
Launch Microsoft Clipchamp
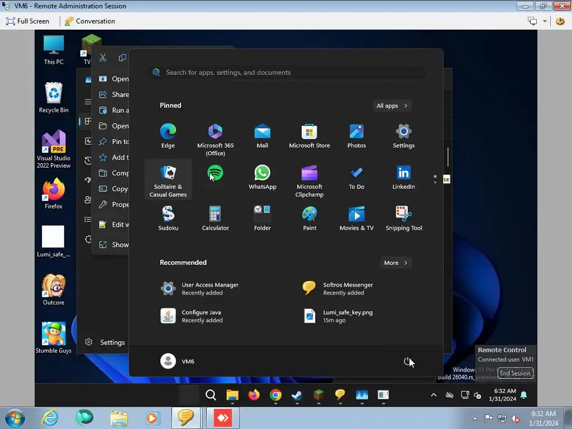(x=309, y=180)
